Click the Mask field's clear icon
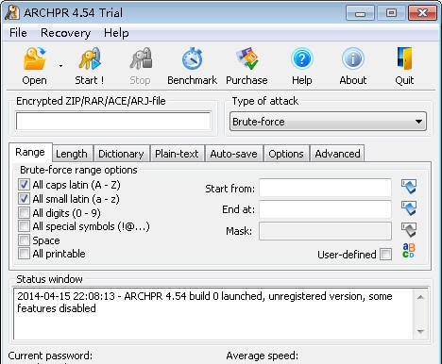442x364 pixels. pos(409,230)
